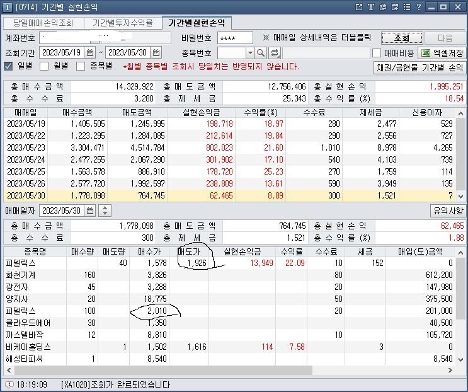Viewport: 468px width, 392px height.
Task: Click the 매매일자 date up/down stepper
Action: (x=105, y=210)
